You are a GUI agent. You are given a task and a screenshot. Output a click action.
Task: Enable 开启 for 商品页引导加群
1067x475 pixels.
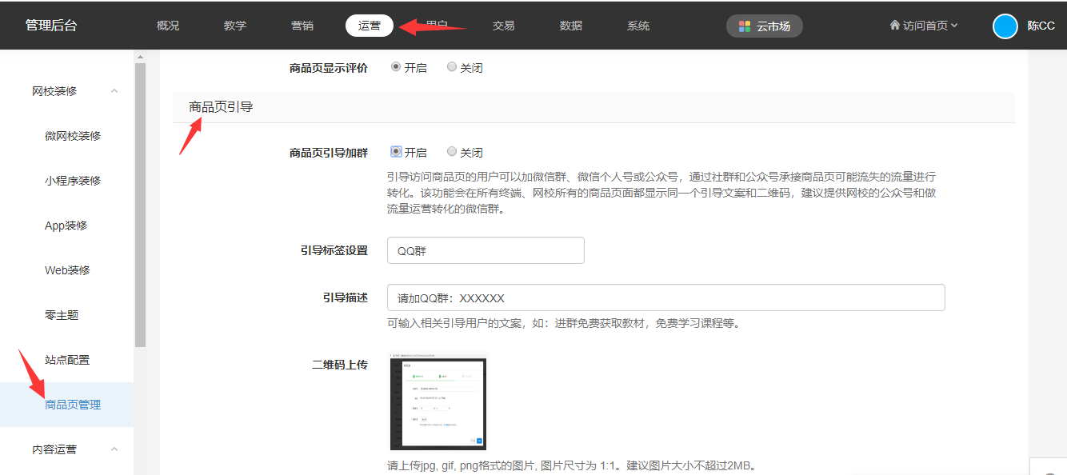pos(396,152)
